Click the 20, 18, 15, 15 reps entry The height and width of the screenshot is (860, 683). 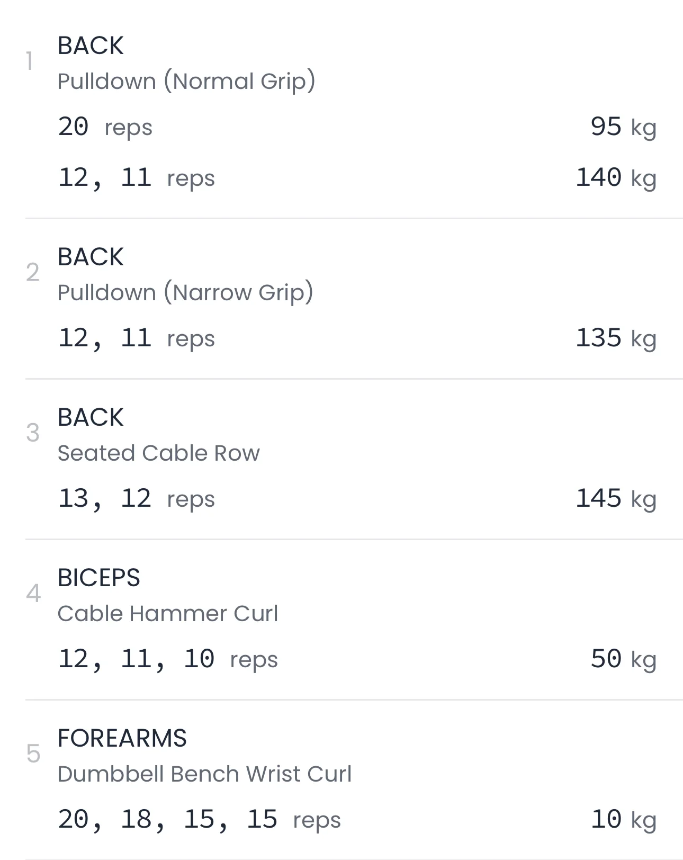[199, 820]
